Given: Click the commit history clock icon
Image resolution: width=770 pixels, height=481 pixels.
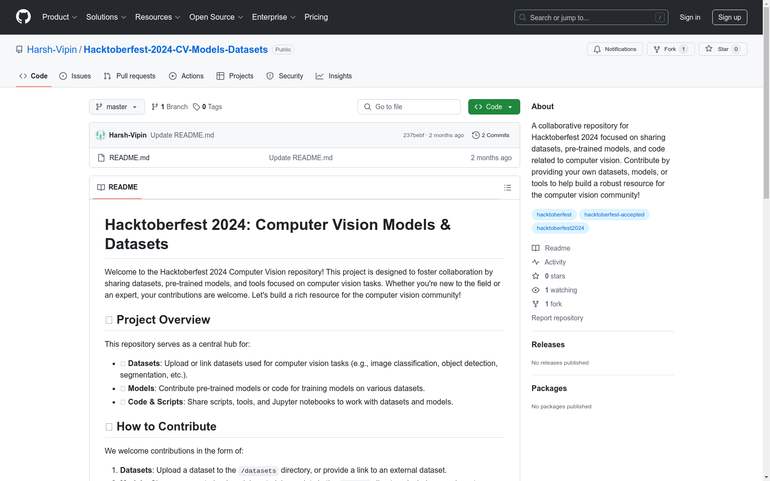Looking at the screenshot, I should [x=476, y=135].
